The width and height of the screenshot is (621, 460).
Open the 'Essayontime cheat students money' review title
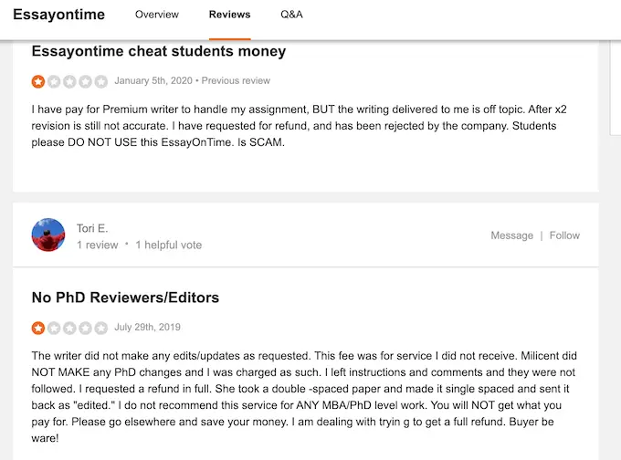158,51
